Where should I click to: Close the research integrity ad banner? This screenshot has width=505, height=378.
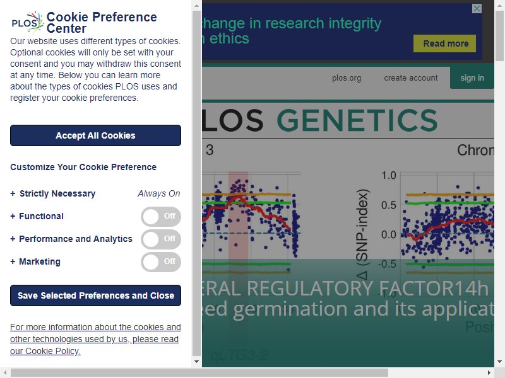pos(477,8)
